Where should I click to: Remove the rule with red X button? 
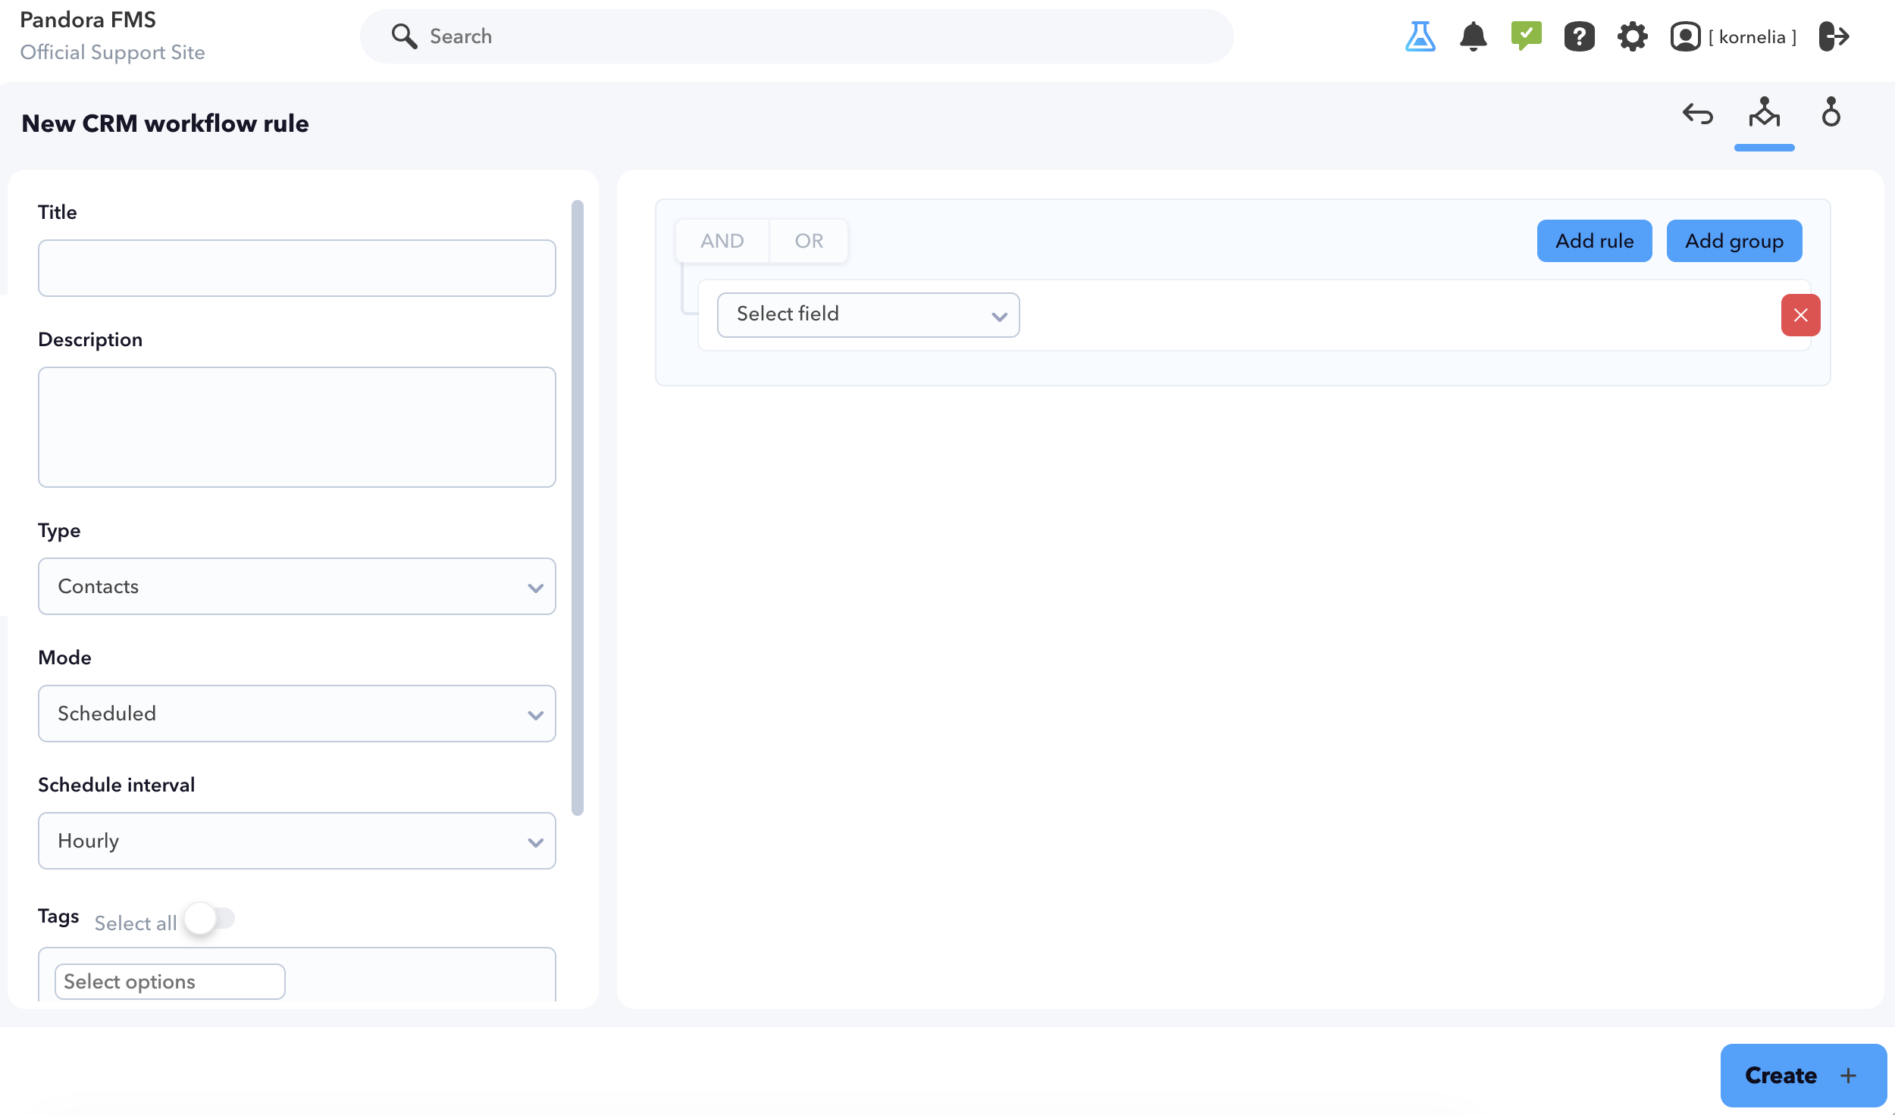point(1800,315)
